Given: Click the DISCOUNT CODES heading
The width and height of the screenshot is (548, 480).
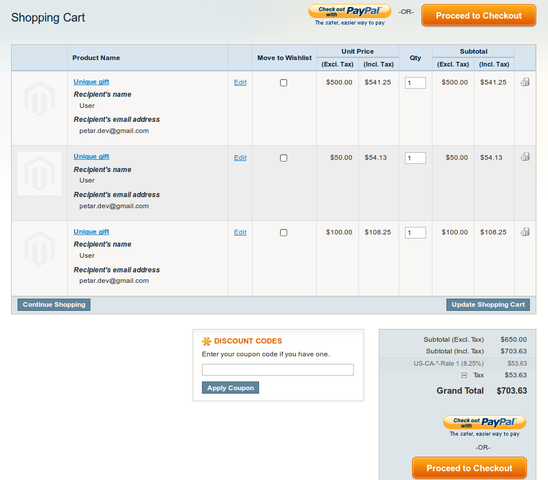Looking at the screenshot, I should coord(248,341).
